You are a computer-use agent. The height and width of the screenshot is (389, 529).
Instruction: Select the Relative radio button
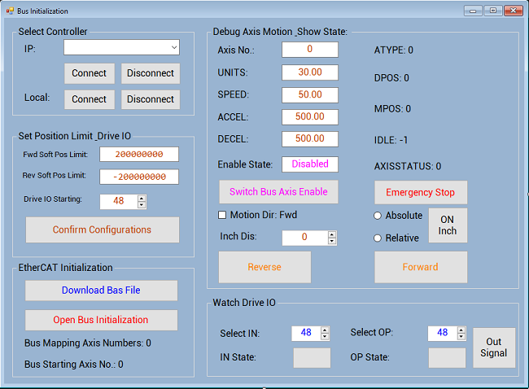pyautogui.click(x=378, y=238)
